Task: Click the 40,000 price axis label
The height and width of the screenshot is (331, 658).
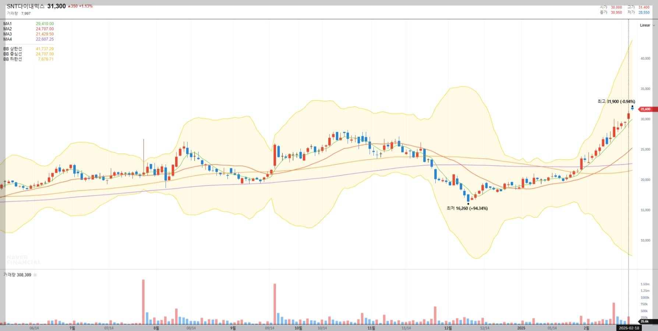Action: (x=645, y=59)
